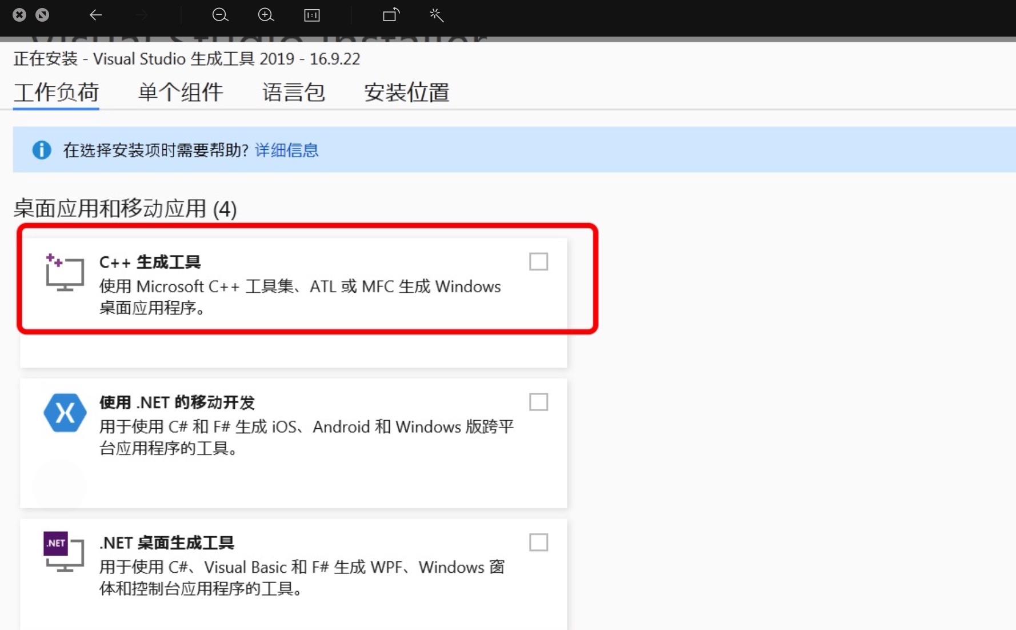
Task: Click the Xamarin X hexagon icon
Action: (x=65, y=412)
